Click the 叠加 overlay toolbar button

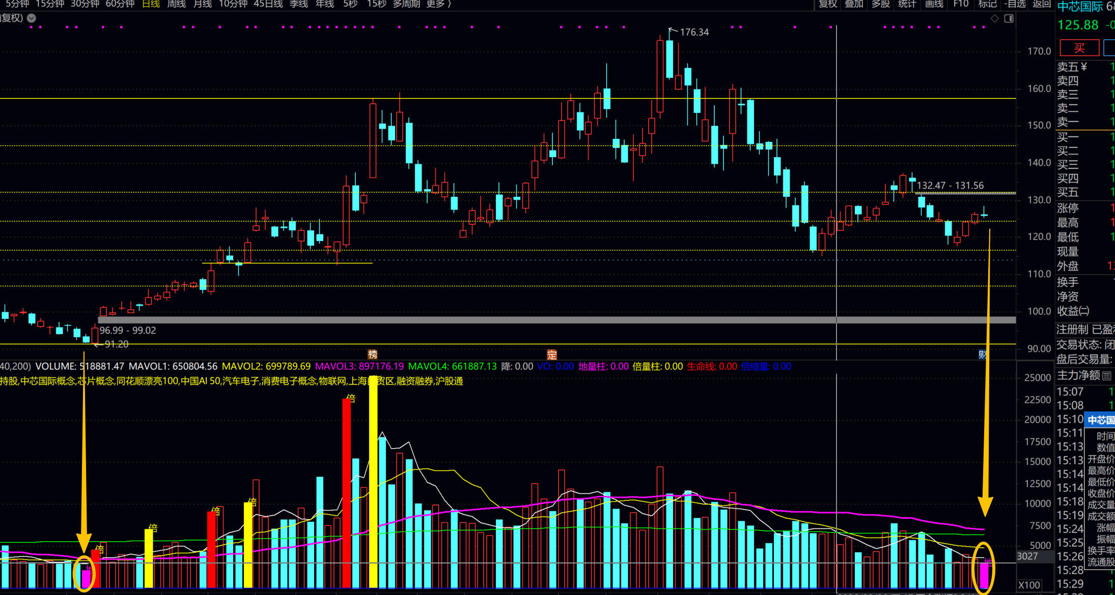coord(854,4)
